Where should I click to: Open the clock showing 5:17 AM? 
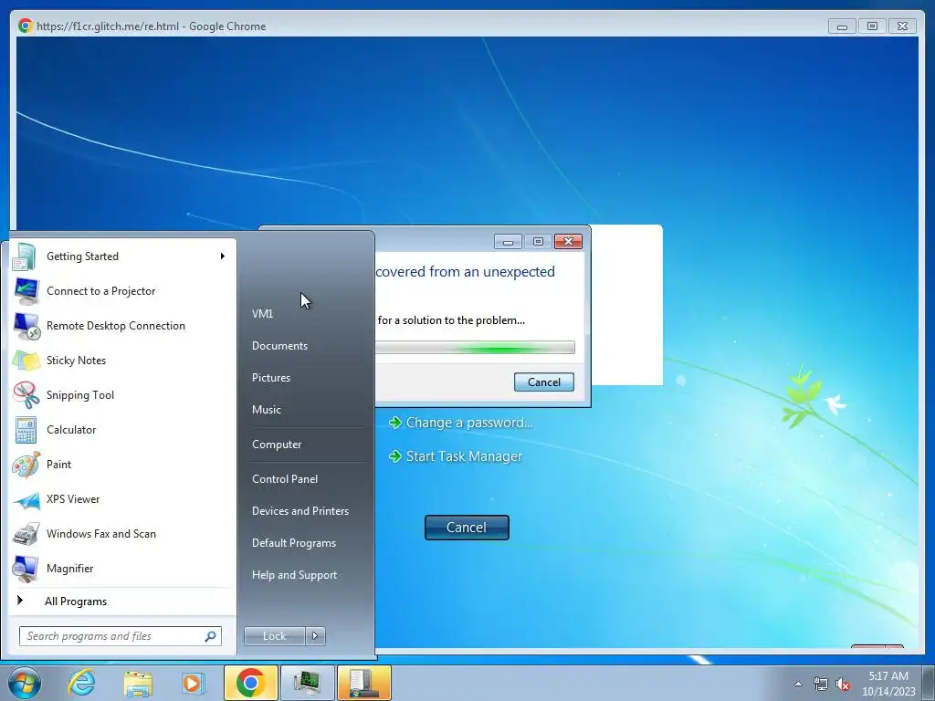[x=888, y=684]
